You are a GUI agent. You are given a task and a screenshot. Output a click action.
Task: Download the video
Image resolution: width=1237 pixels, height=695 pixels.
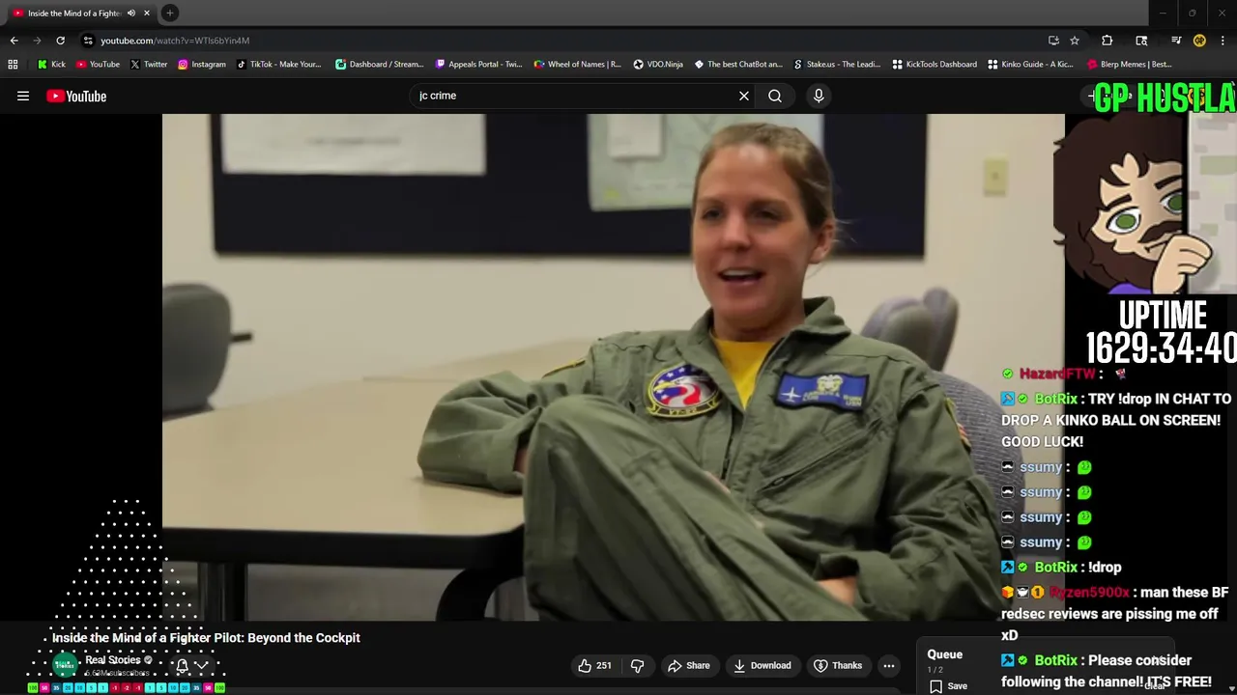[x=762, y=665]
